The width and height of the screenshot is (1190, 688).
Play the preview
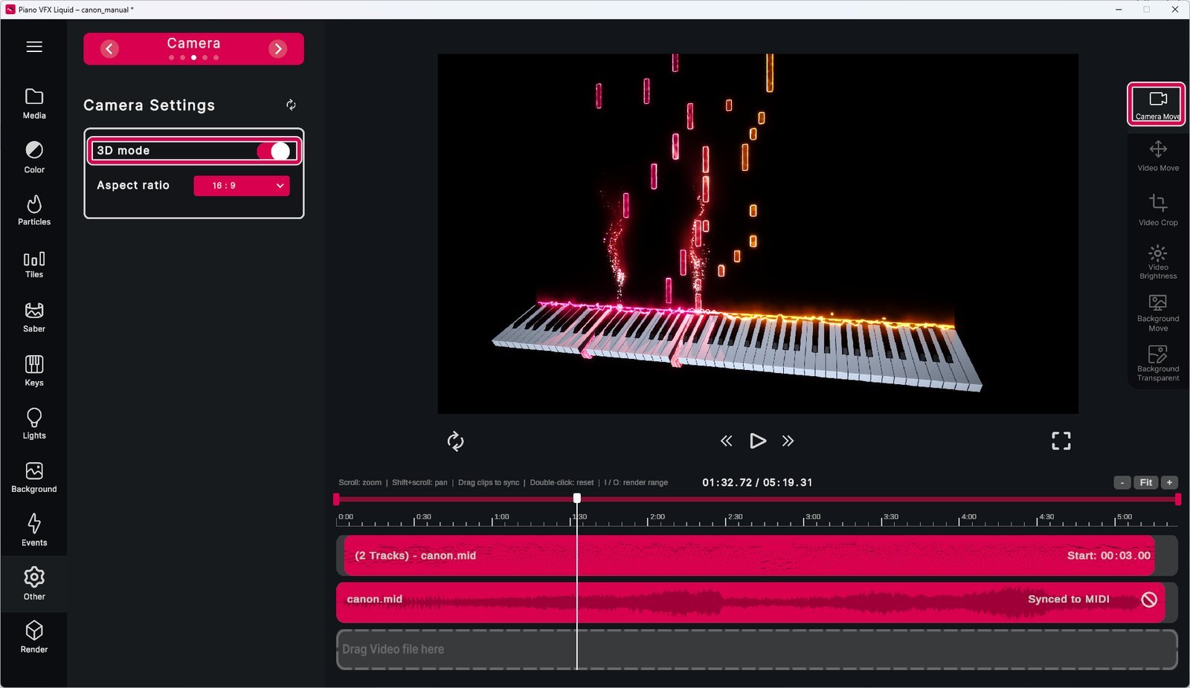coord(757,441)
